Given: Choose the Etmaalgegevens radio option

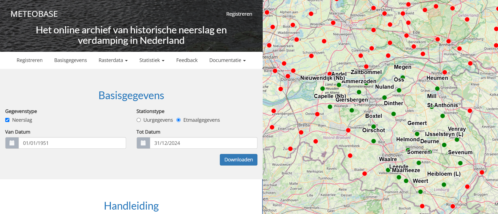Looking at the screenshot, I should point(179,120).
